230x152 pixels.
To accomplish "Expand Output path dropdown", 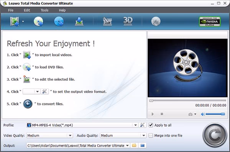I will [x=128, y=145].
